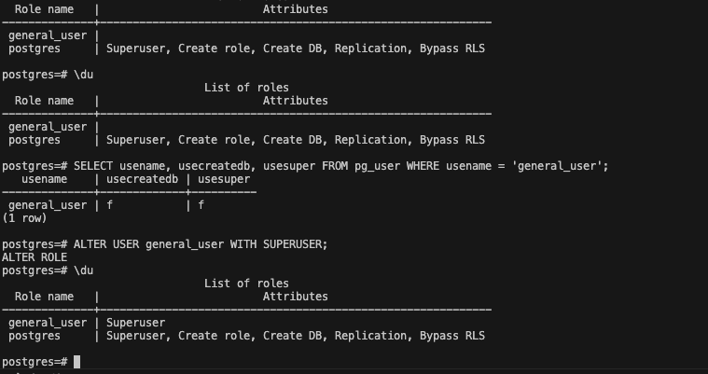Click postgres attributes in last roles table

pyautogui.click(x=296, y=336)
